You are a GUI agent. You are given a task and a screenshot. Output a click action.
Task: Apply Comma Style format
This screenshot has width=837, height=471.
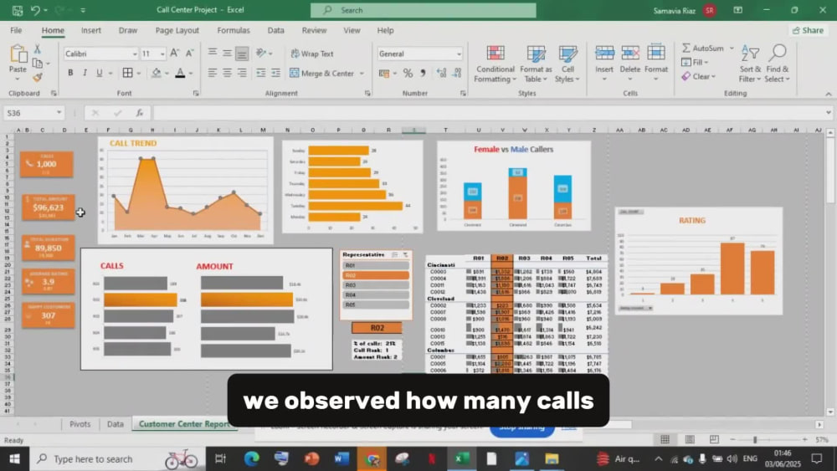pyautogui.click(x=423, y=73)
